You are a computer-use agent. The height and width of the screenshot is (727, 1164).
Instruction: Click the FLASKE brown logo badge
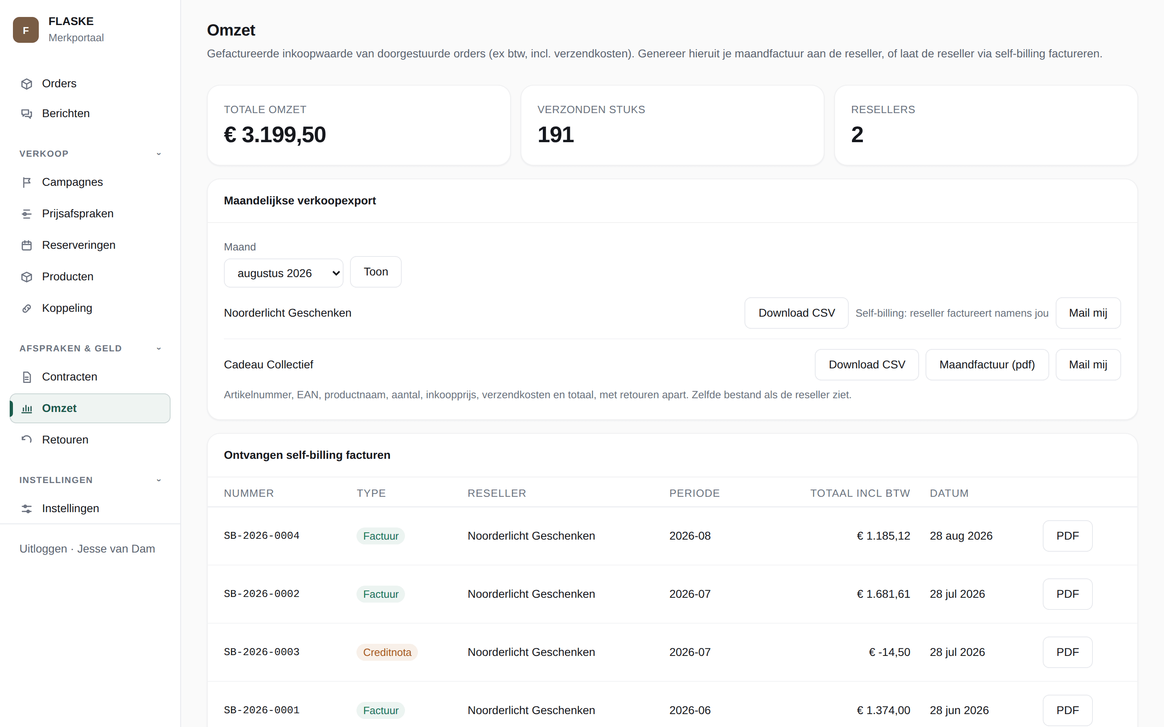tap(25, 30)
